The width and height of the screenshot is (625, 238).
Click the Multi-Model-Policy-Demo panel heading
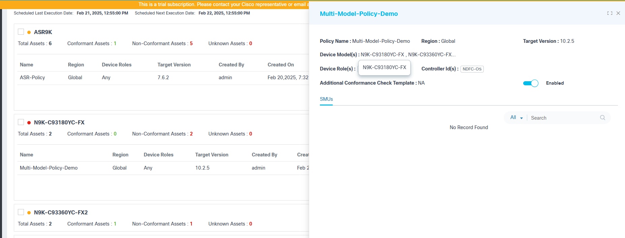click(x=359, y=14)
